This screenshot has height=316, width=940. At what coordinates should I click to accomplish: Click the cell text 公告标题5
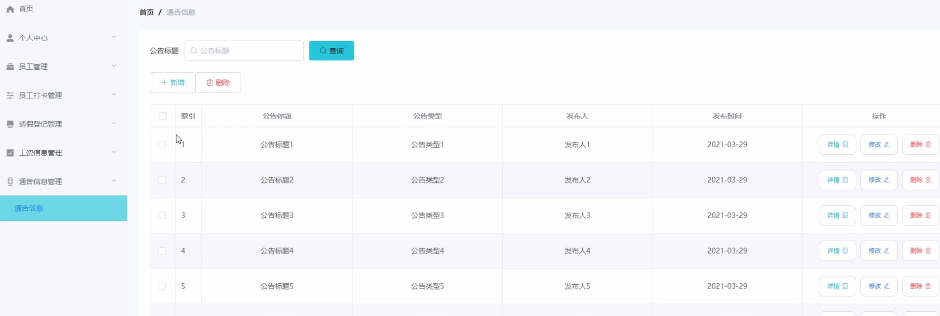pyautogui.click(x=277, y=286)
